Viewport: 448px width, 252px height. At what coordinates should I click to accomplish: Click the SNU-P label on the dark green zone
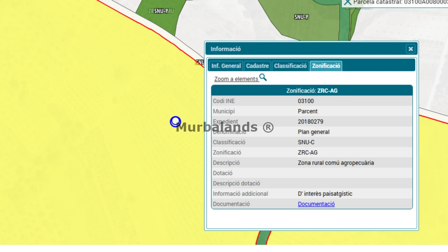click(x=301, y=17)
